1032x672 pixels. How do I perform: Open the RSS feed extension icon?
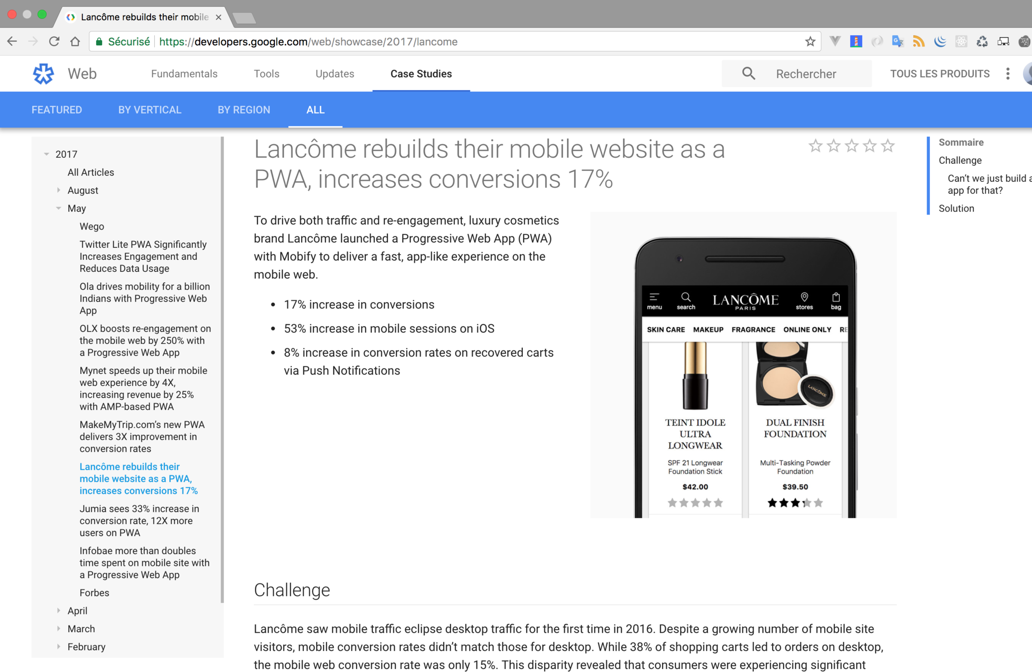pos(918,42)
